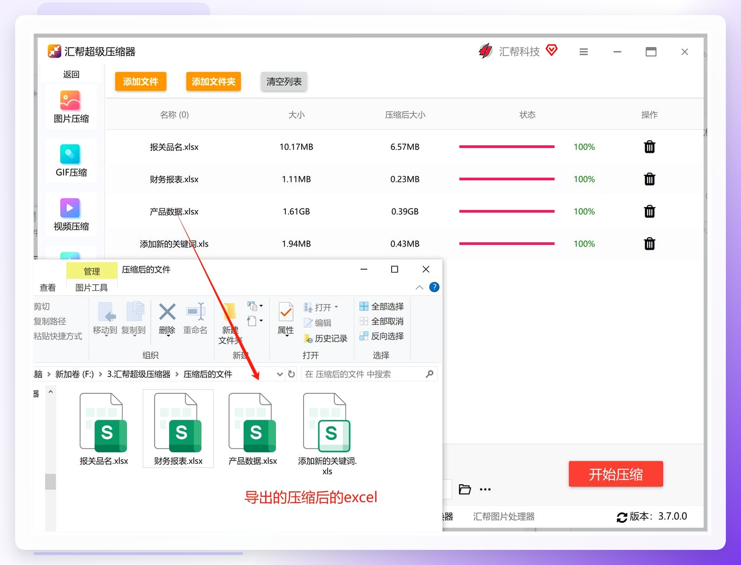Click the blue help icon in Explorer

pyautogui.click(x=434, y=287)
